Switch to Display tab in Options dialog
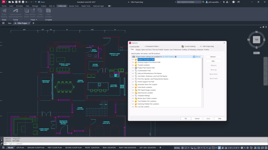The height and width of the screenshot is (150, 268). (138, 50)
